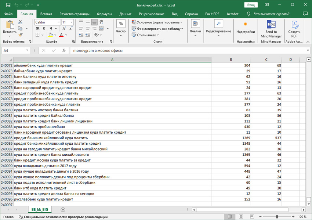The width and height of the screenshot is (312, 220).
Task: Decrease font size with the small A icon
Action: (70, 29)
